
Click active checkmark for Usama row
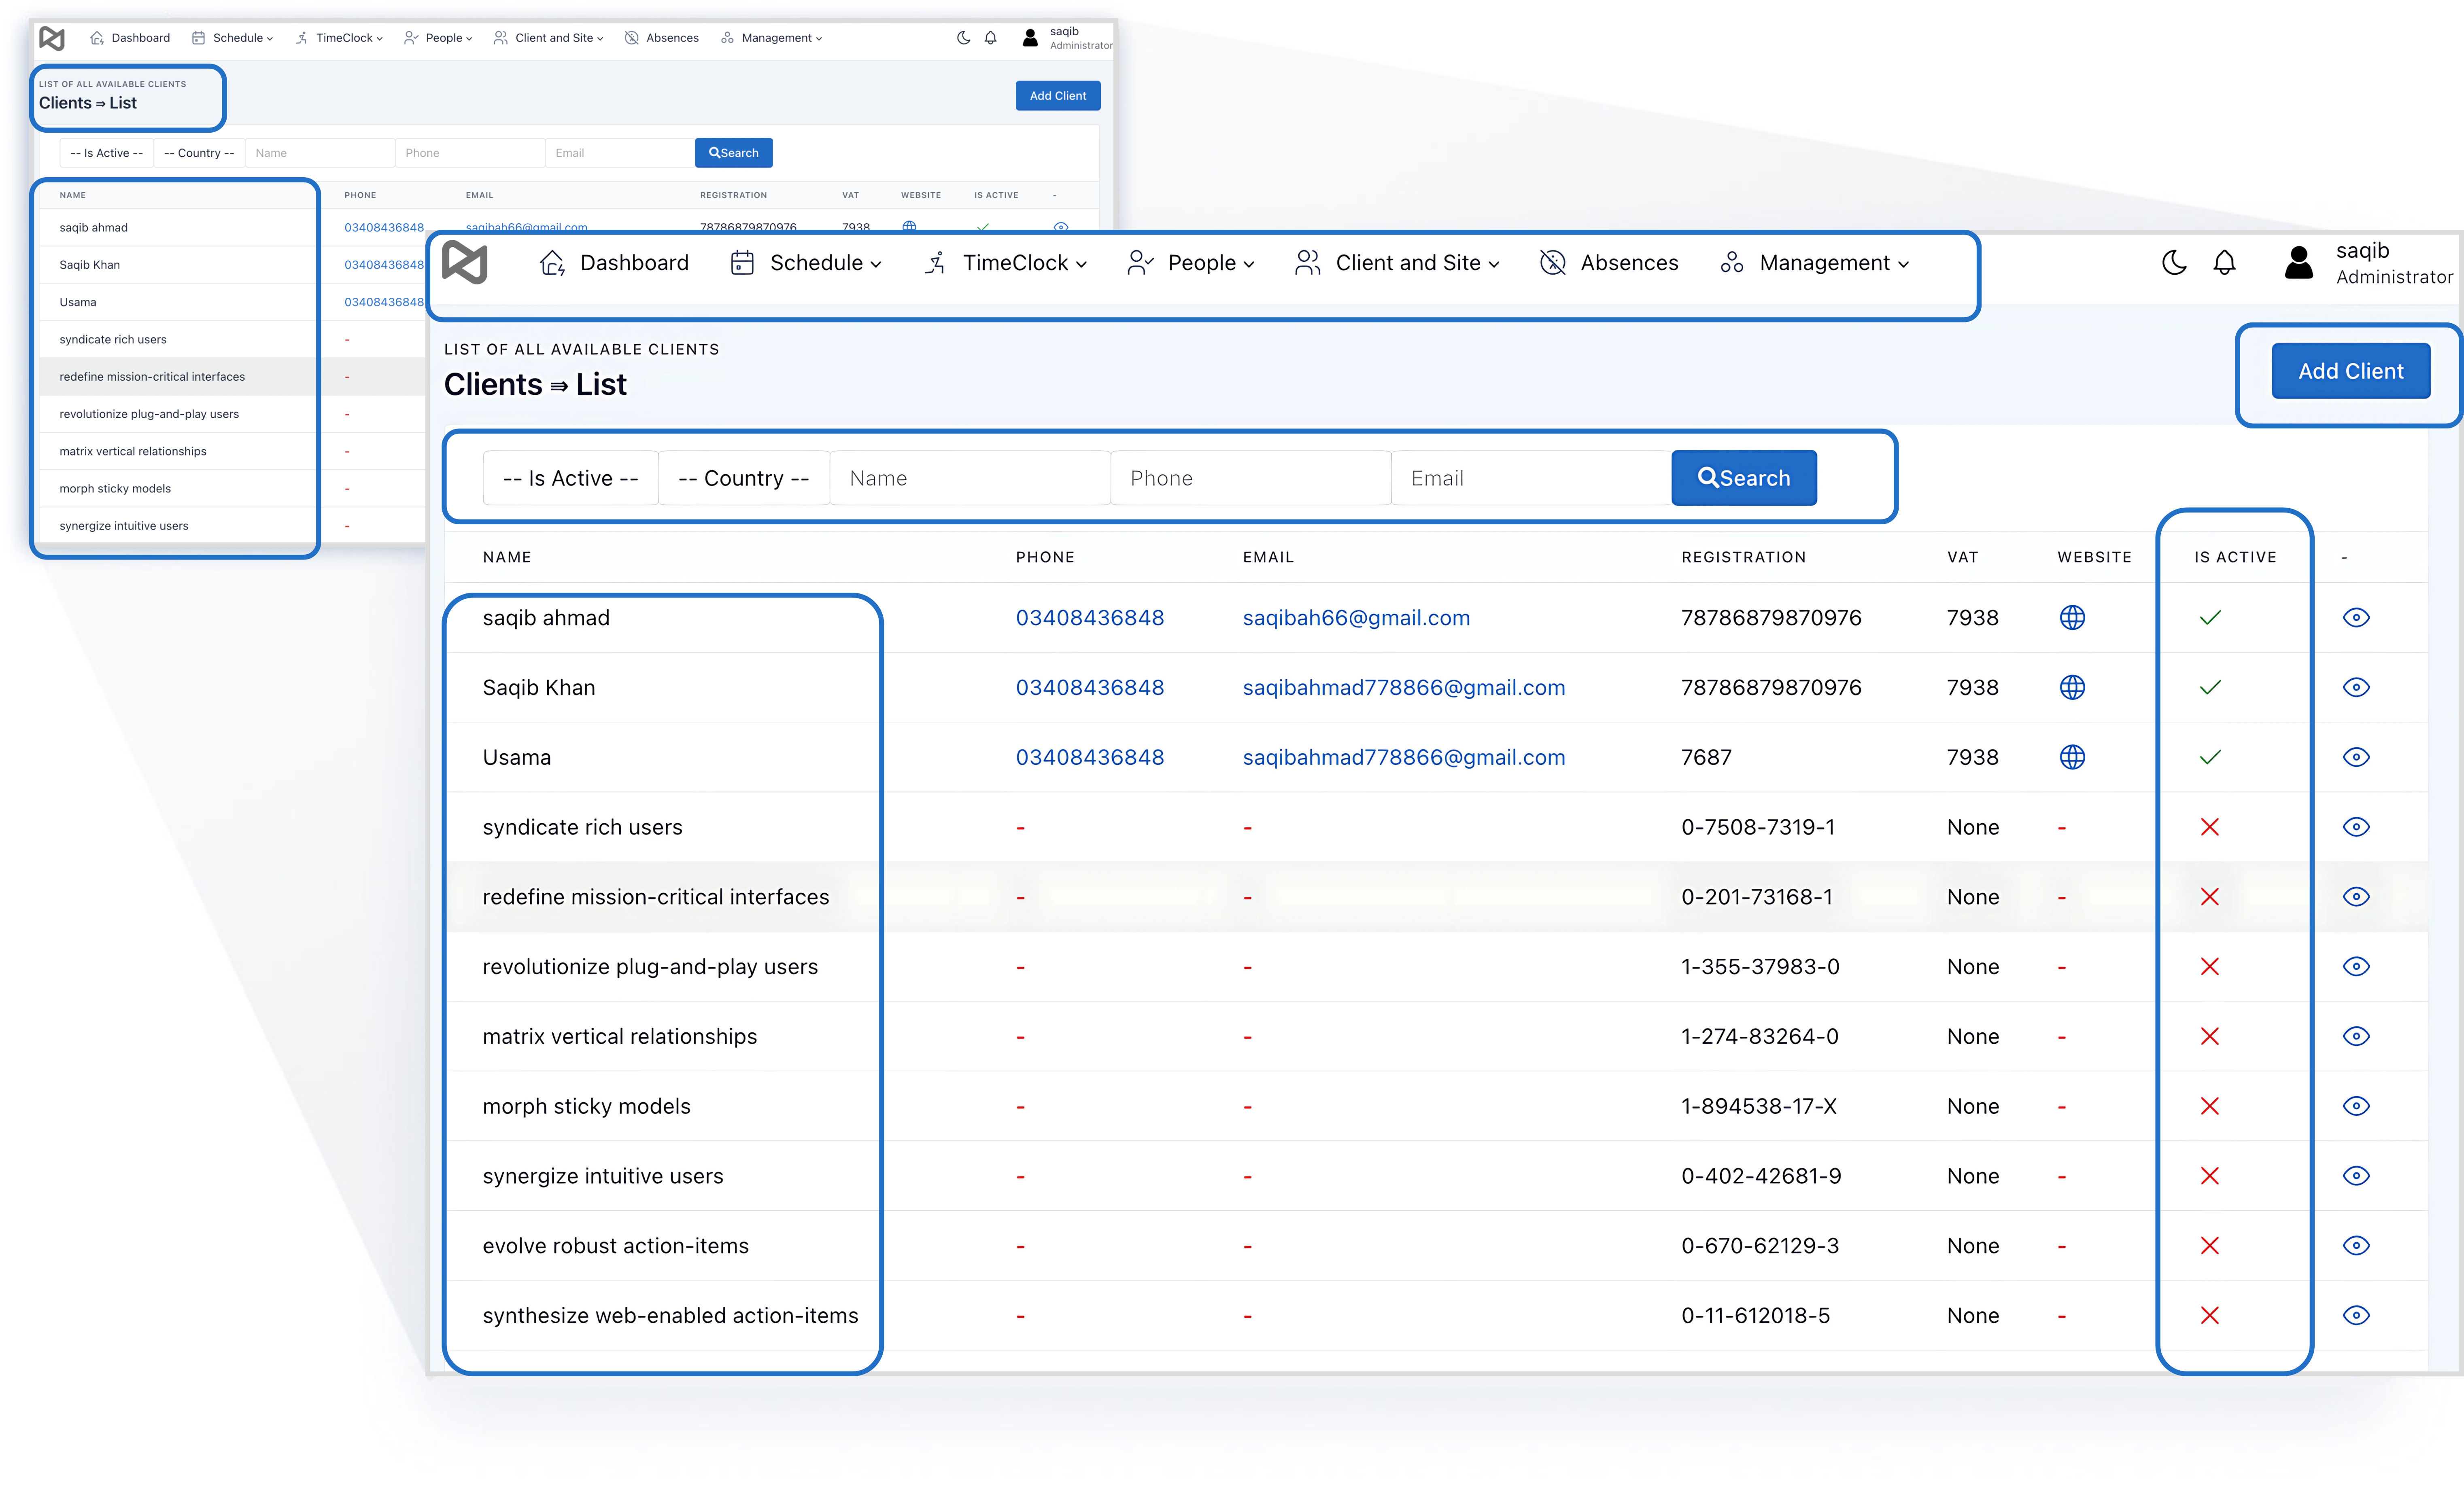(2210, 757)
